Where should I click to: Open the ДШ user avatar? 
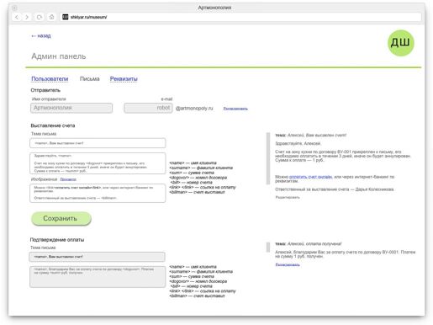(400, 43)
